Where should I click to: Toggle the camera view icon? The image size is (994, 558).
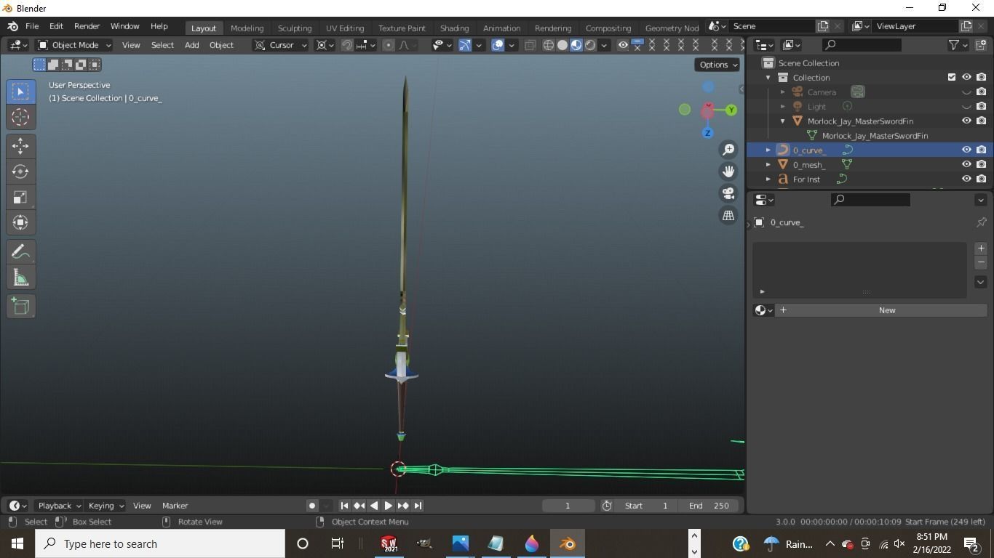(x=728, y=193)
